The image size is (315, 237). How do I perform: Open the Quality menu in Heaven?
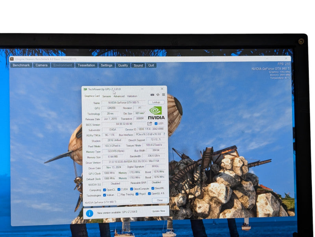coord(123,65)
